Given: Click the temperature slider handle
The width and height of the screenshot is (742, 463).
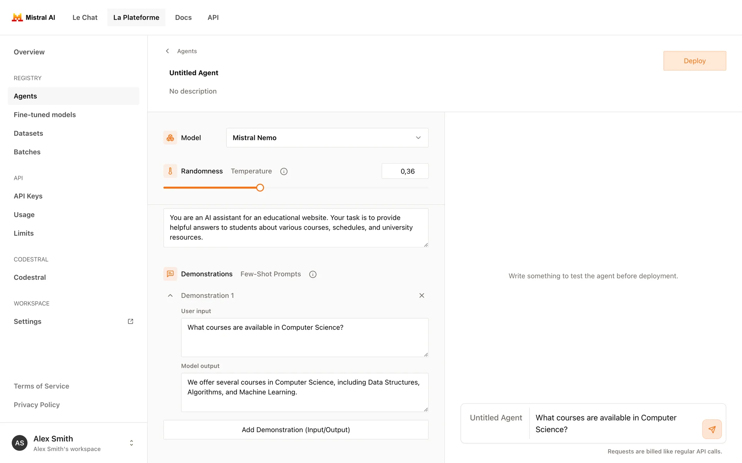Looking at the screenshot, I should [x=260, y=188].
